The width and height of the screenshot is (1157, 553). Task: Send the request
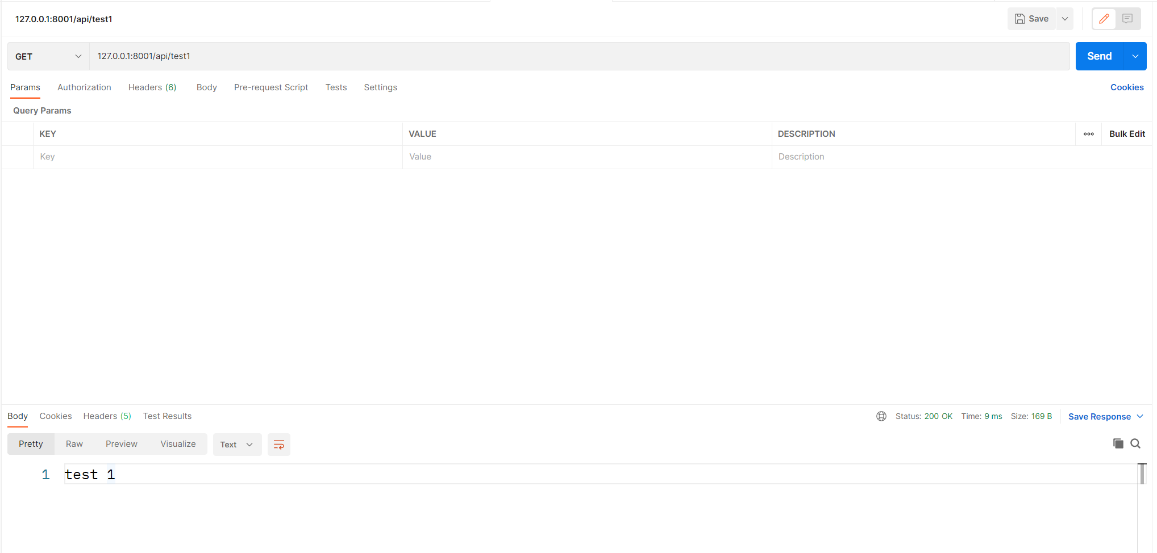coord(1100,56)
